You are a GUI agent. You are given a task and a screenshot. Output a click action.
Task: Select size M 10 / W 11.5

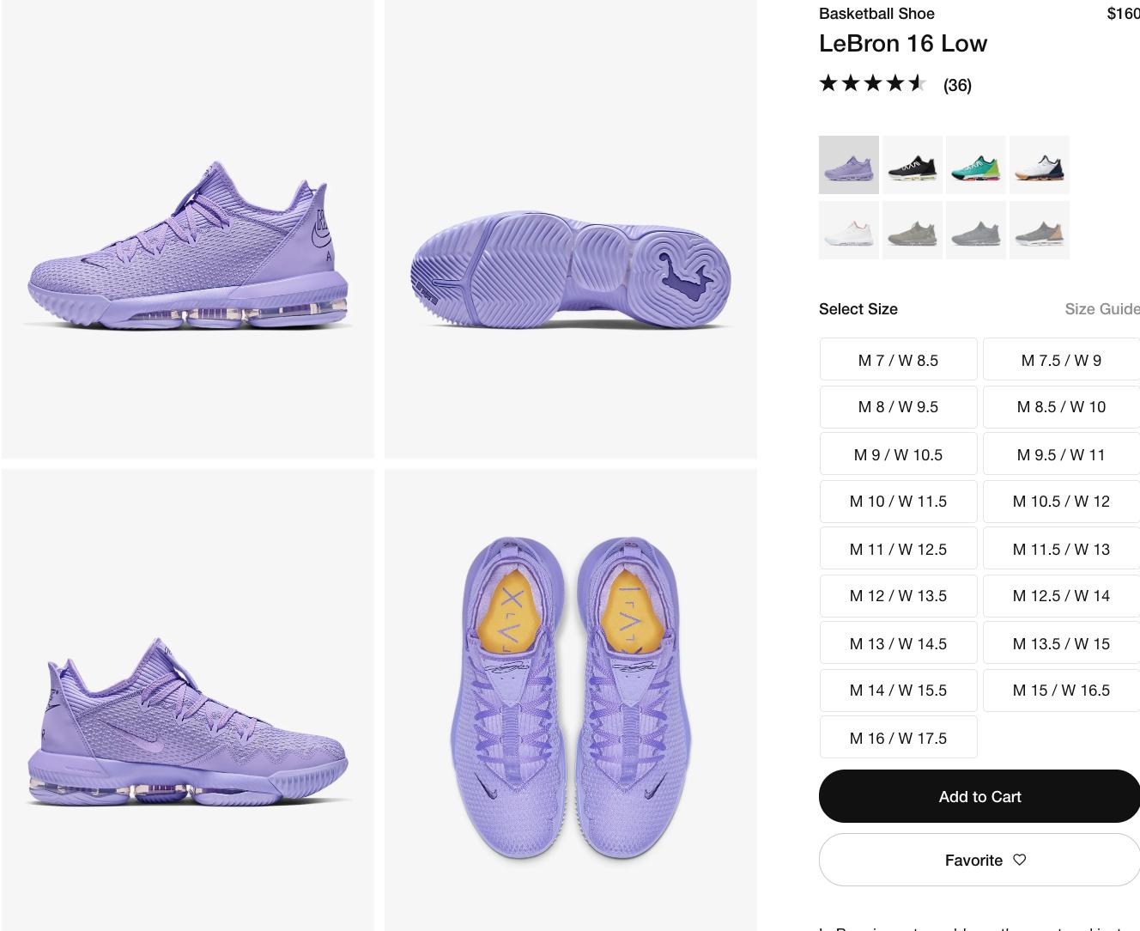click(x=898, y=501)
